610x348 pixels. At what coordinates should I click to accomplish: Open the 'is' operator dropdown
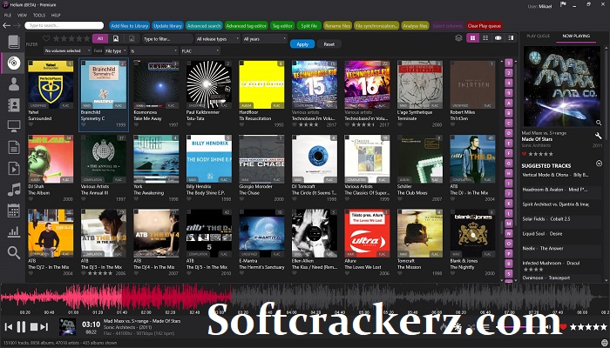(x=153, y=50)
